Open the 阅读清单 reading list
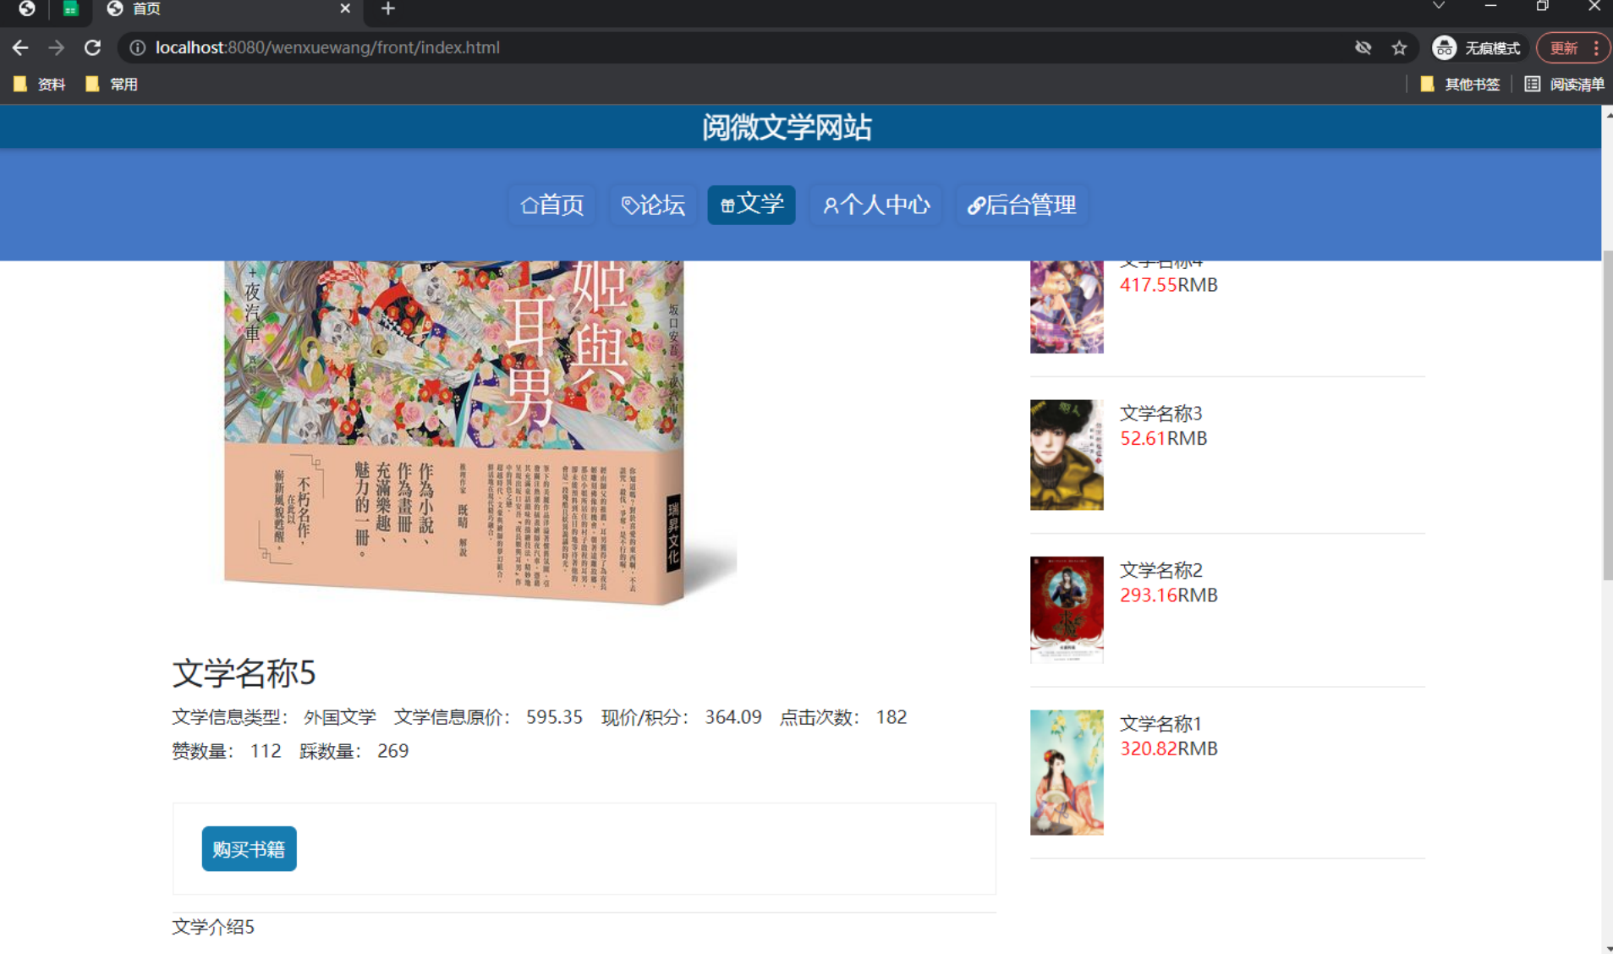Viewport: 1613px width, 954px height. click(x=1565, y=84)
